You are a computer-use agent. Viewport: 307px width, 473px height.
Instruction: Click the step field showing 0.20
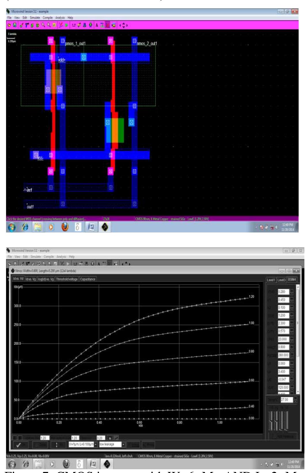(x=101, y=438)
